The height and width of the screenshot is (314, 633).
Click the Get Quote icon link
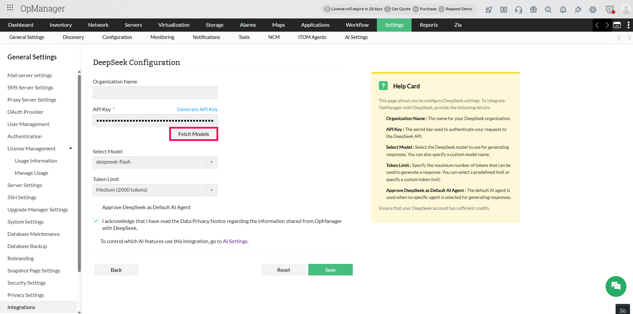(x=398, y=9)
